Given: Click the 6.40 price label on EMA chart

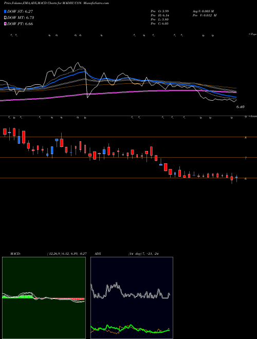Looking at the screenshot, I should 240,107.
